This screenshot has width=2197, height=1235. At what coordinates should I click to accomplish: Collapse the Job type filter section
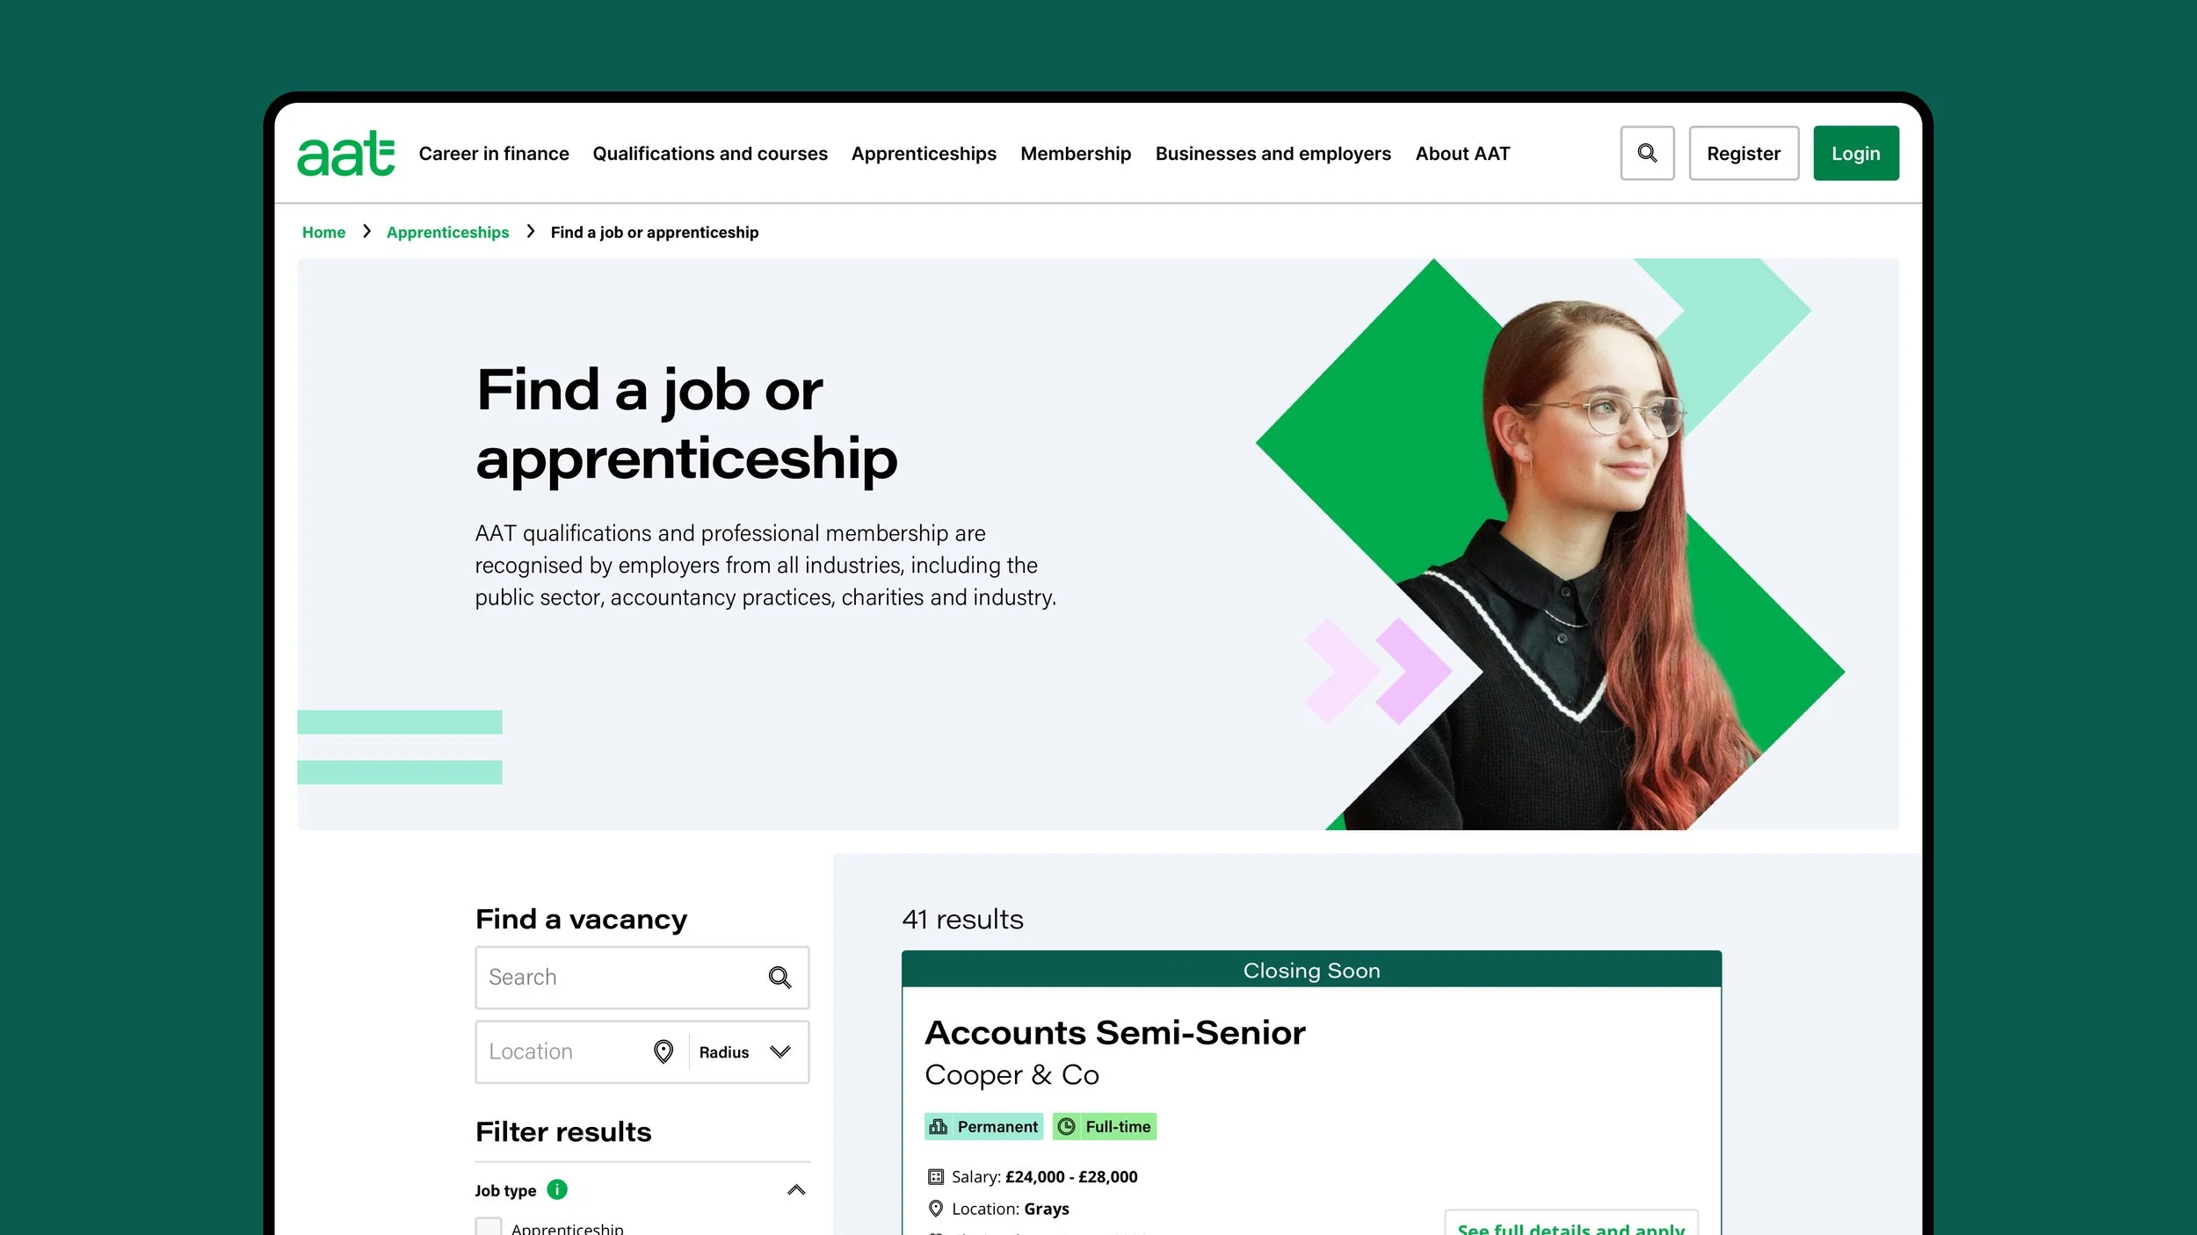[x=796, y=1190]
